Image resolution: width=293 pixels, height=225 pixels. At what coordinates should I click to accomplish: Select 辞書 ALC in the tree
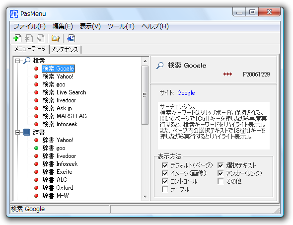55,180
